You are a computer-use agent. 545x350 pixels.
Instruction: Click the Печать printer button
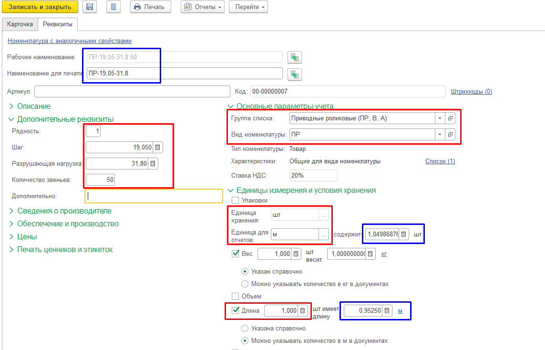pyautogui.click(x=151, y=7)
